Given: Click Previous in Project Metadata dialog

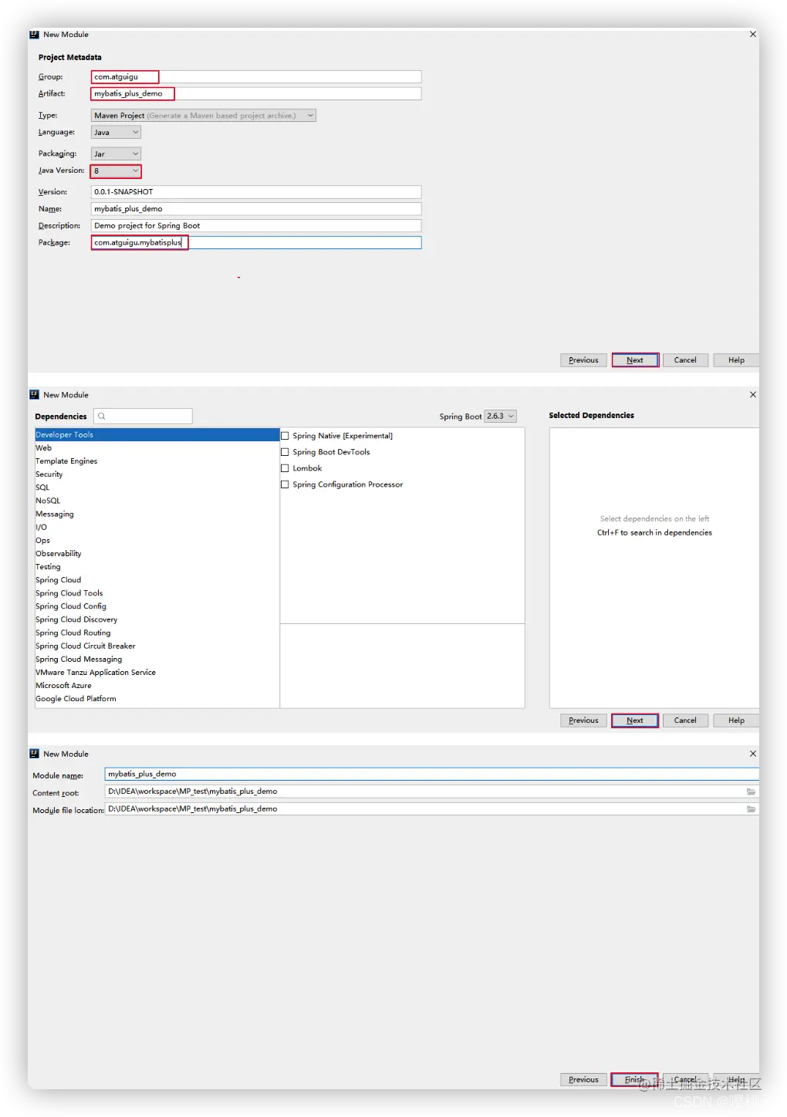Looking at the screenshot, I should click(x=583, y=360).
